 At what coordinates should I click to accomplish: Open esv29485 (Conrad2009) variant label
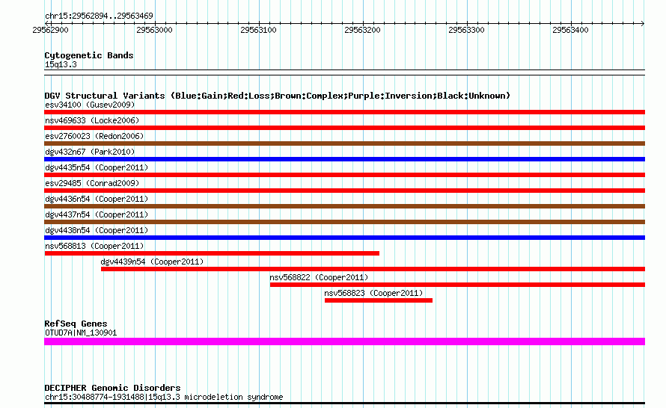92,183
